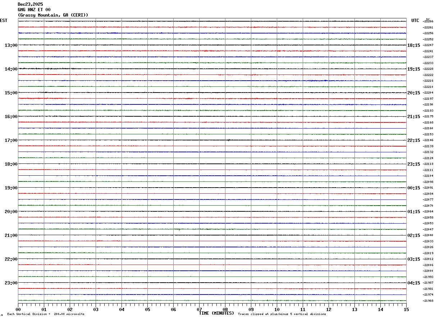This screenshot has height=319, width=435.
Task: Click the Grassy Mountain, GA (CERI) title
Action: 53,15
